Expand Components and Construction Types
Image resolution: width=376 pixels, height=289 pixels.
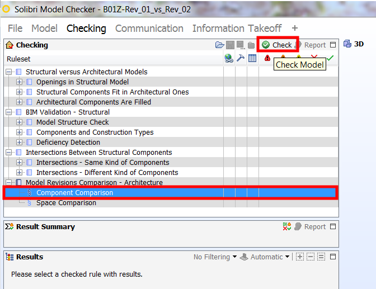pyautogui.click(x=20, y=132)
